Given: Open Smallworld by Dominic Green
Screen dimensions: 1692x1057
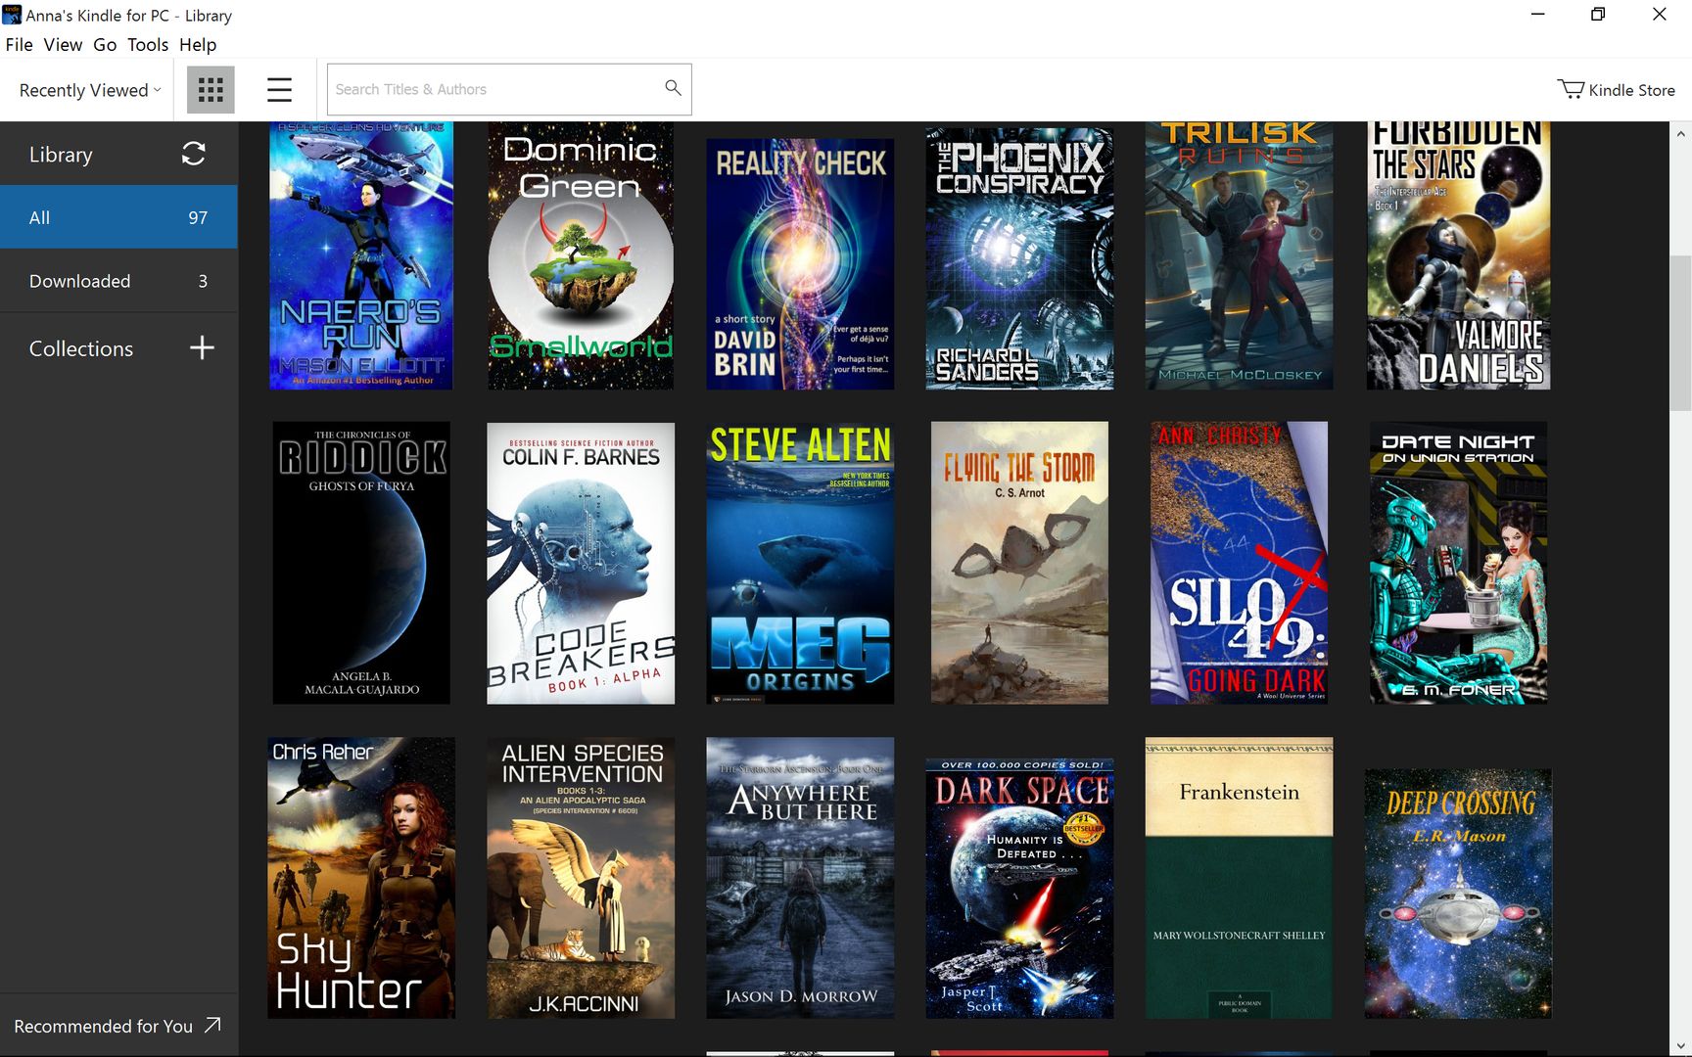Looking at the screenshot, I should coord(581,255).
